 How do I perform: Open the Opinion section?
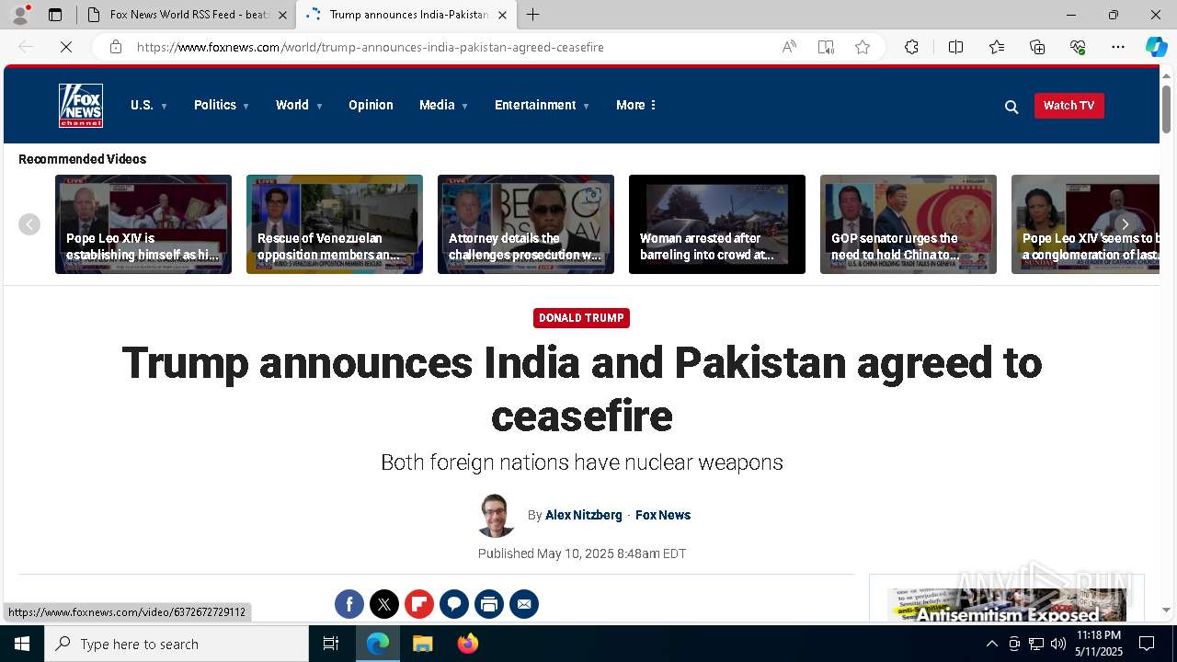371,106
